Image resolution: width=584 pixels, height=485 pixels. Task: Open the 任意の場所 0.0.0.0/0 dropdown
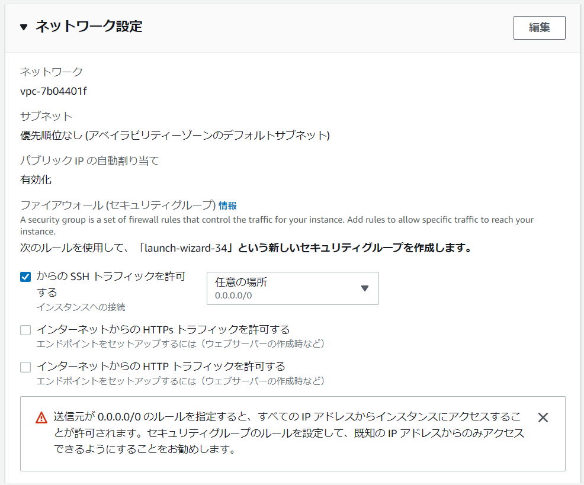[x=293, y=288]
